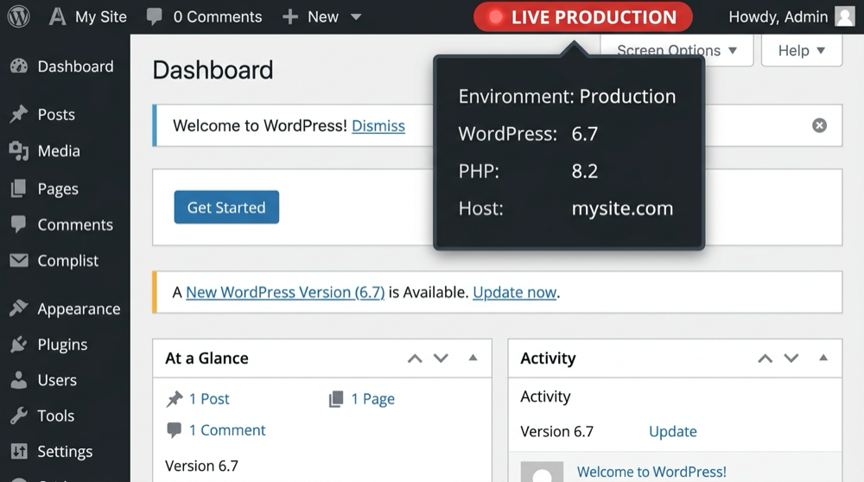
Task: Click the Environment: Production text in popup
Action: pos(567,97)
